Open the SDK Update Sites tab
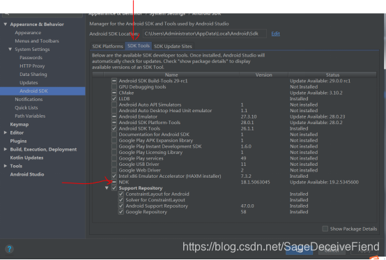This screenshot has width=386, height=260. point(173,46)
